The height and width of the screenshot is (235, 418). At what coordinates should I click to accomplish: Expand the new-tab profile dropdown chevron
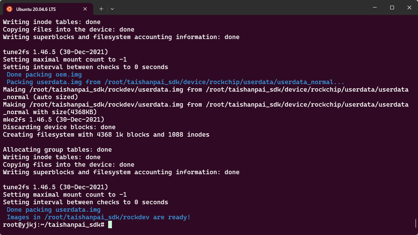[112, 9]
